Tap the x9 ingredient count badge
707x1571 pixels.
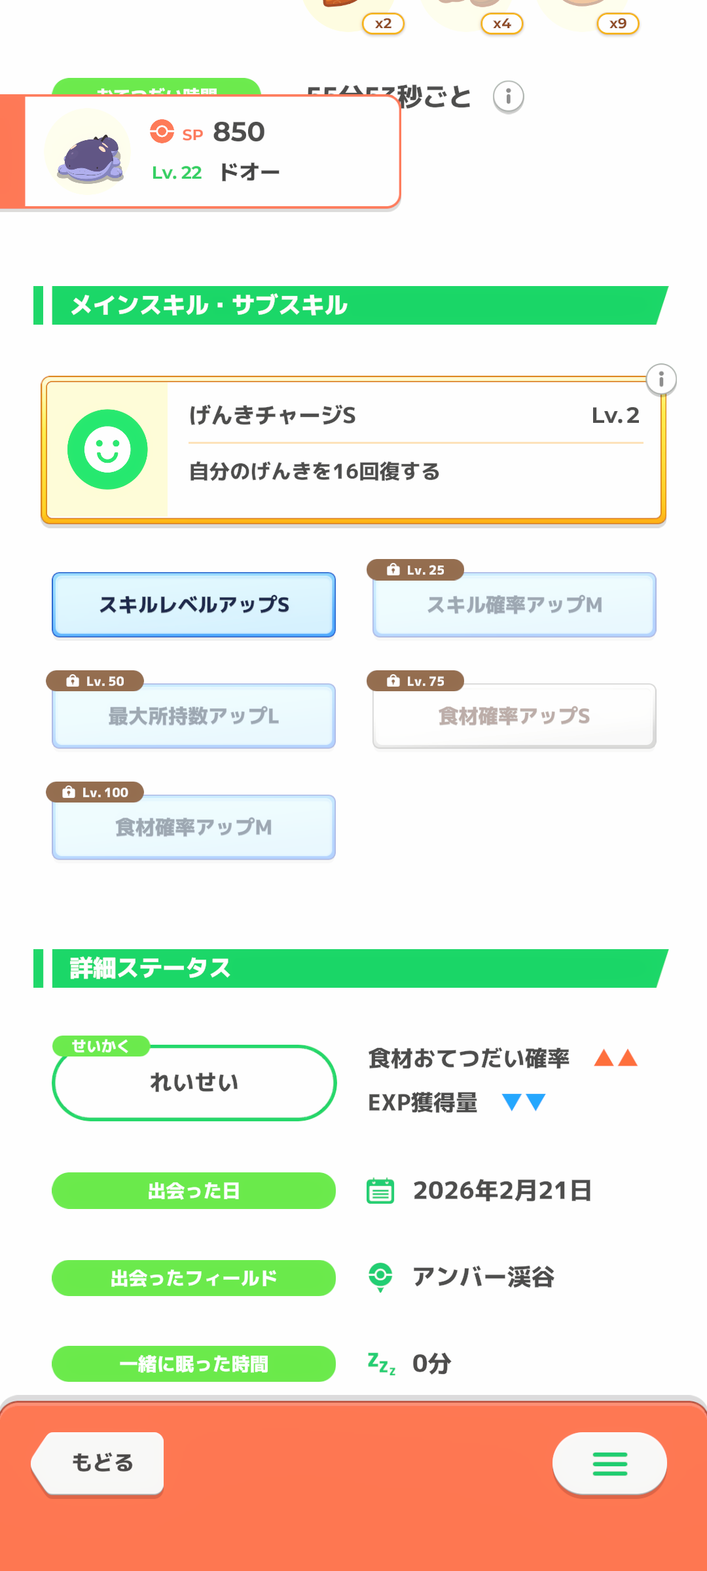[617, 24]
